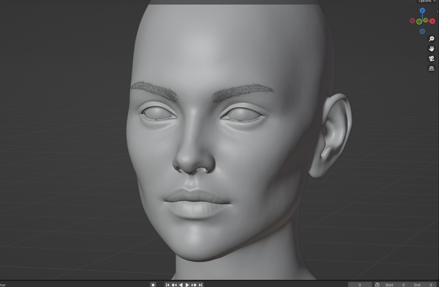Toggle the preview range stopwatch icon
439x287 pixels.
tap(377, 285)
